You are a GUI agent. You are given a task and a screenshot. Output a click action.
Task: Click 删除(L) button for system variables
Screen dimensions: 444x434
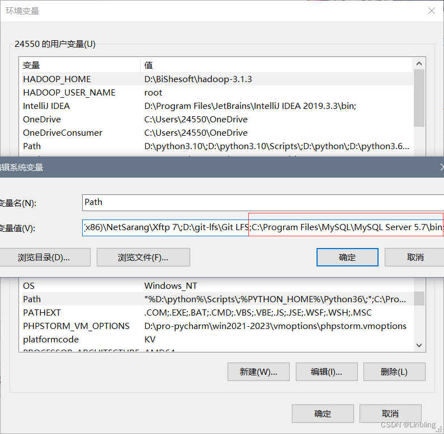[394, 372]
